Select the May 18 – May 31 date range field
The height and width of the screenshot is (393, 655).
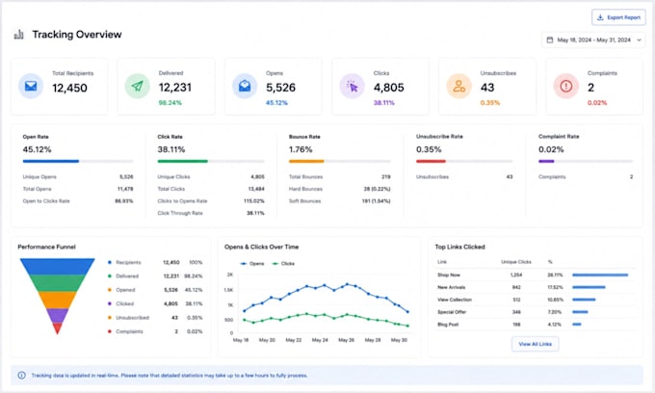[x=593, y=40]
